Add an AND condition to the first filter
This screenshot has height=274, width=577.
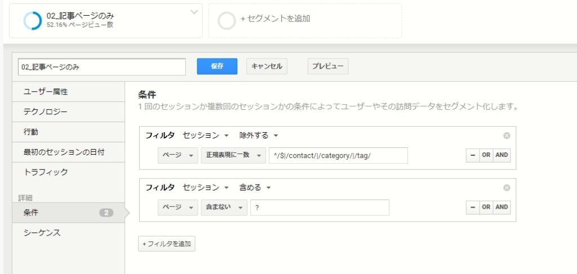click(x=501, y=155)
